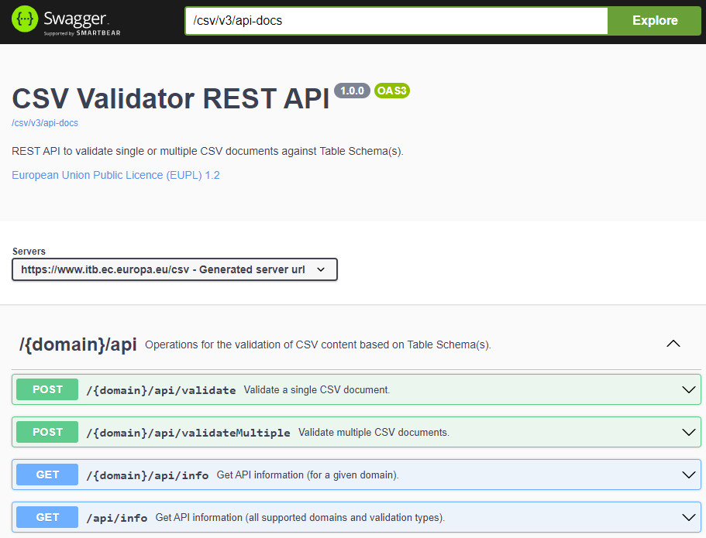Viewport: 706px width, 538px height.
Task: Click the OAS3 badge
Action: coord(391,91)
